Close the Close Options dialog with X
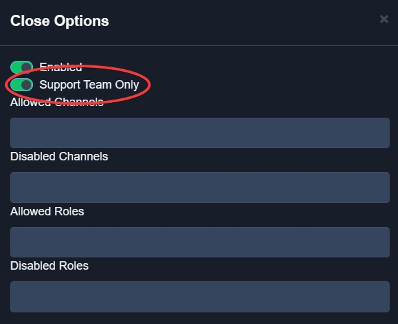The image size is (398, 324). [384, 19]
